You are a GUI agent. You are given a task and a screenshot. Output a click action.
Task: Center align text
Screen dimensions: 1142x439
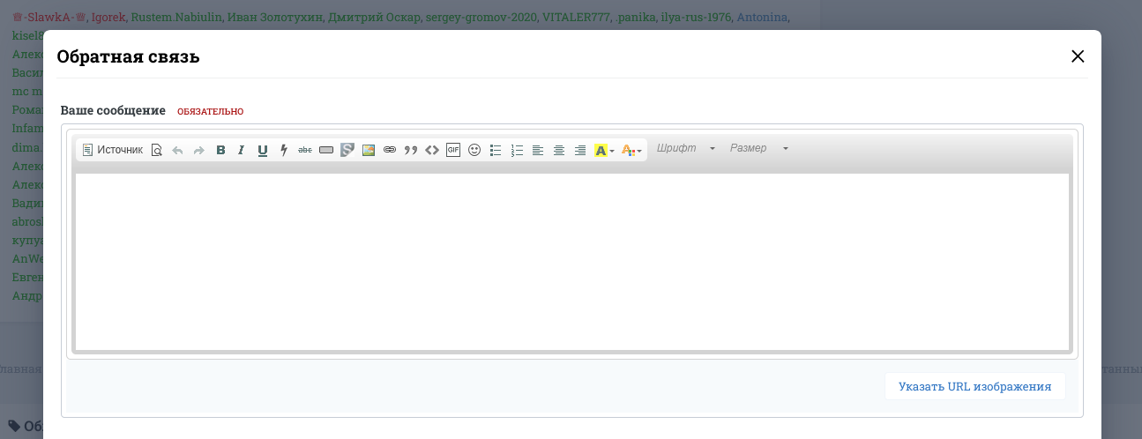(559, 150)
